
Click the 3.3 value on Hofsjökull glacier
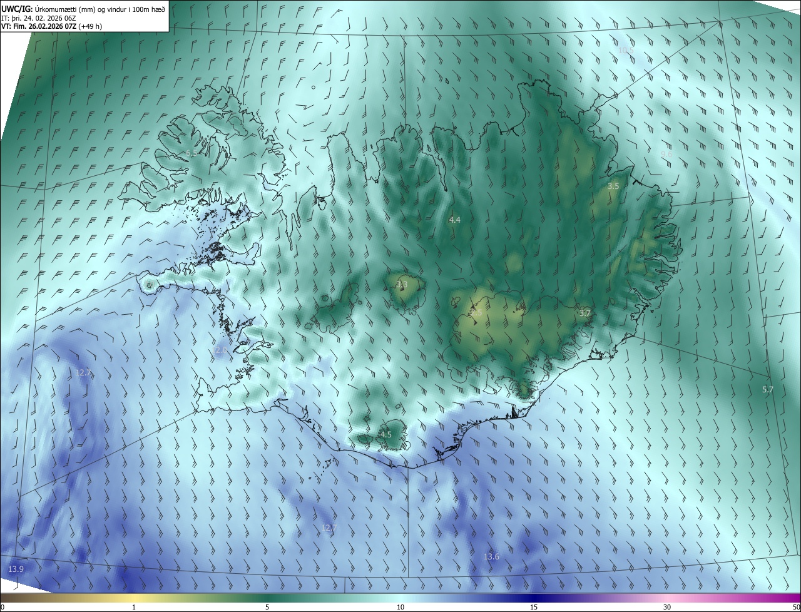402,284
